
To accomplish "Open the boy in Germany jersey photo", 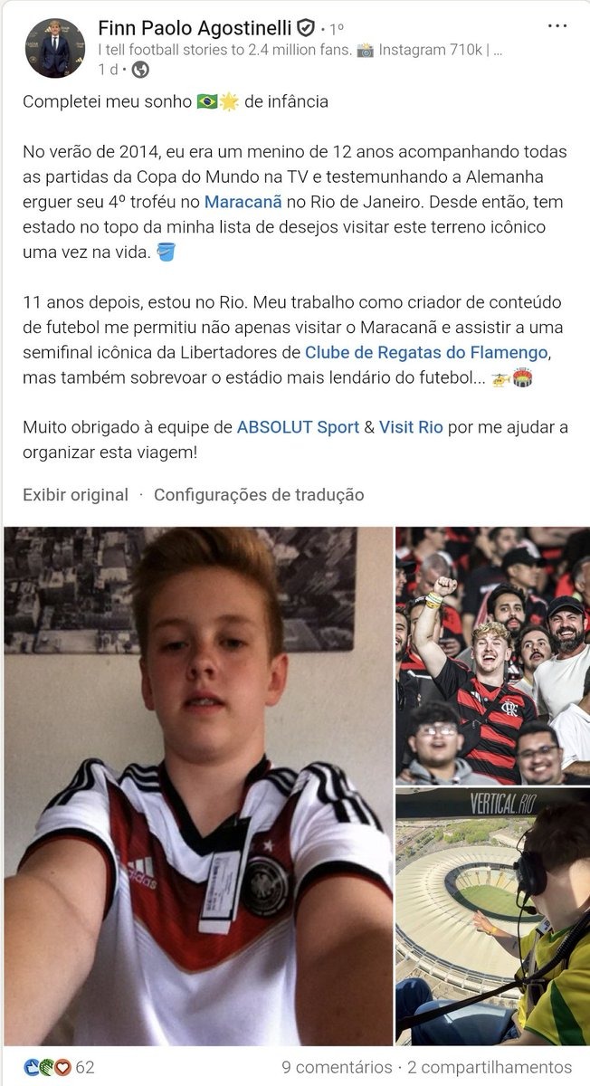I will 198,786.
